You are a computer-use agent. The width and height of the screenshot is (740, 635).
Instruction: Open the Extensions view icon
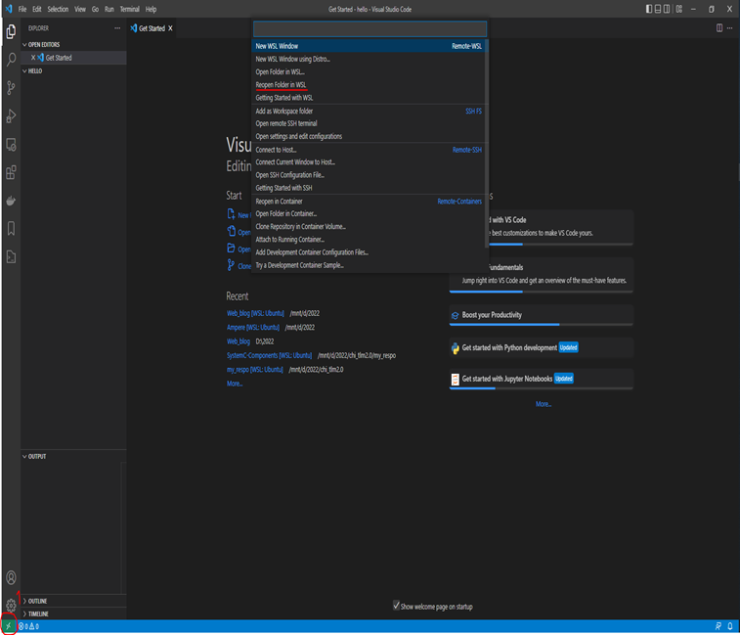click(11, 172)
